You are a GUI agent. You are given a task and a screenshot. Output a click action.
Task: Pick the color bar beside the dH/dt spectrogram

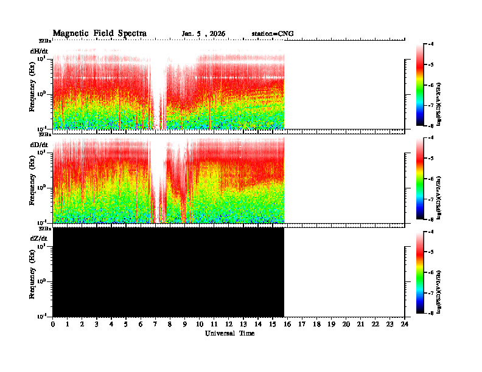coord(420,85)
